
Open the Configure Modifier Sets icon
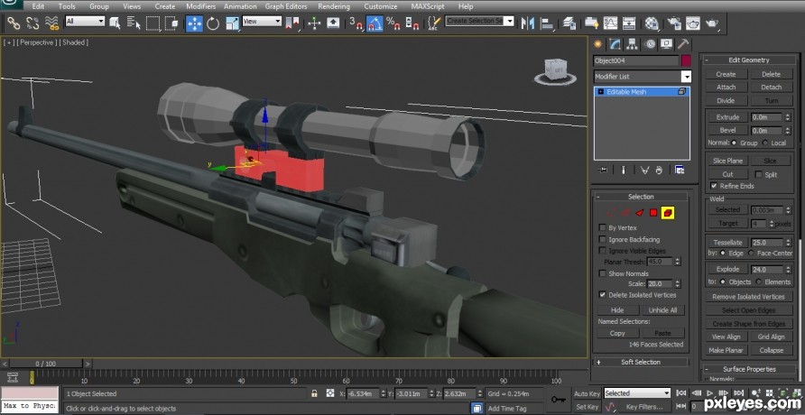click(x=680, y=171)
